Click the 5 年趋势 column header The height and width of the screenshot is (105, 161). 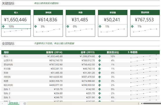(133, 52)
